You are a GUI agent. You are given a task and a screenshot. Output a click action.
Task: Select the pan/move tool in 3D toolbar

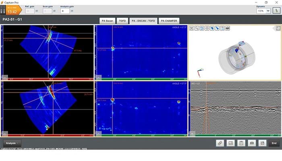coord(207,29)
